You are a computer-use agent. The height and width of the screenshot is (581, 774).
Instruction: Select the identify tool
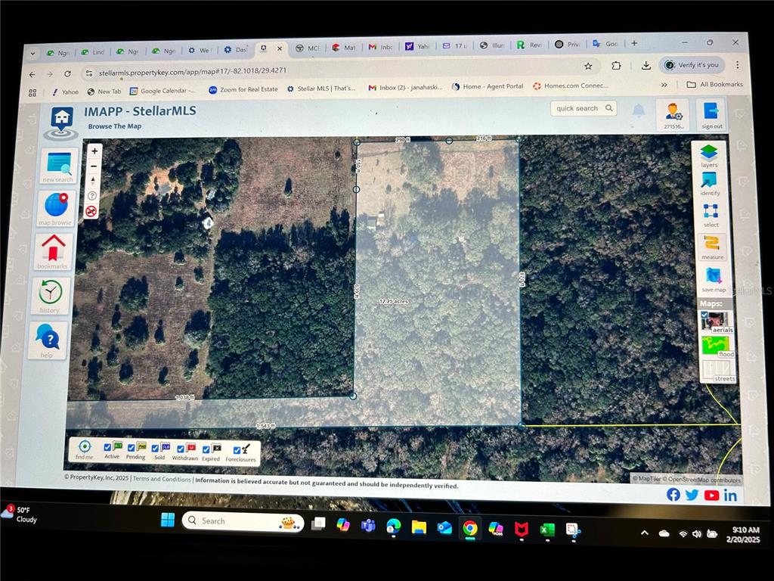[709, 182]
